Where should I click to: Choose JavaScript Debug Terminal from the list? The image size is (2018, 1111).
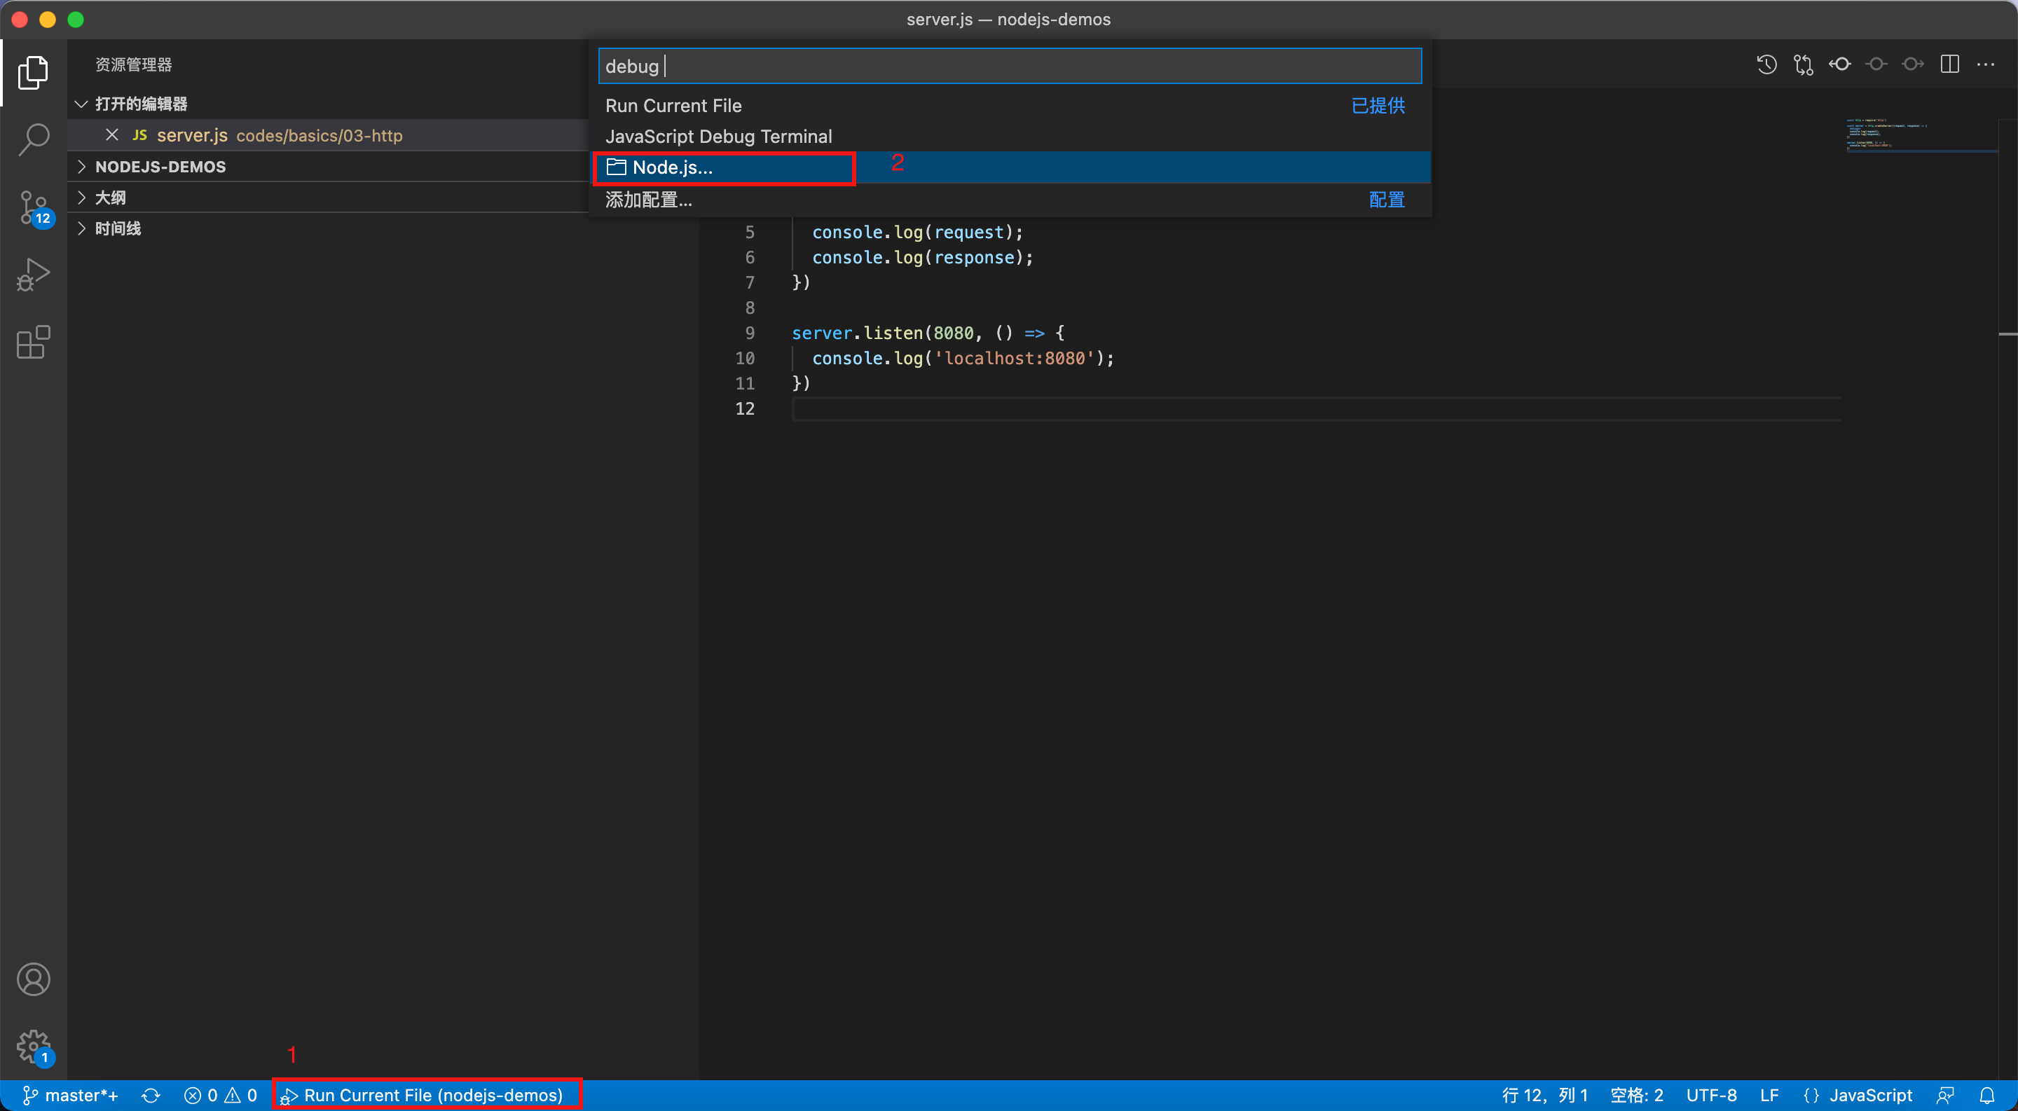718,135
